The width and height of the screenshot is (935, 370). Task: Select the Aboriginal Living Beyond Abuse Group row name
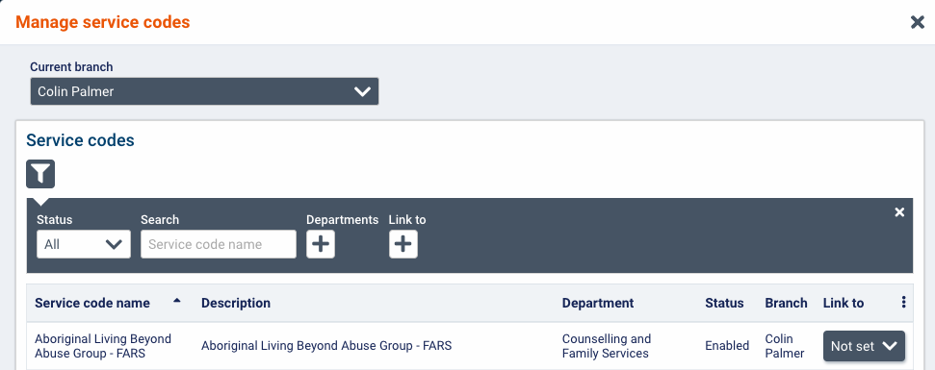click(x=103, y=346)
